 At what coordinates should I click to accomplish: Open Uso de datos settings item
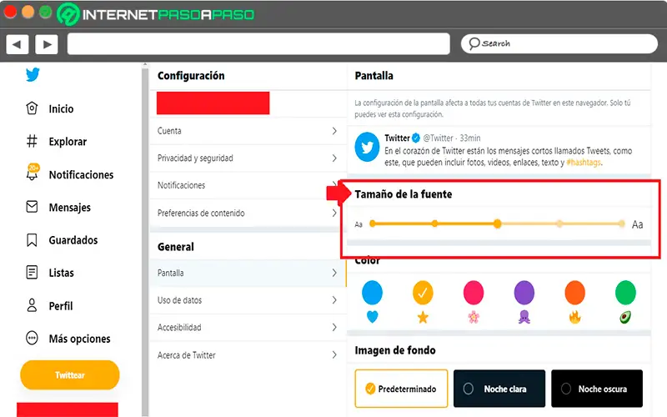click(248, 300)
